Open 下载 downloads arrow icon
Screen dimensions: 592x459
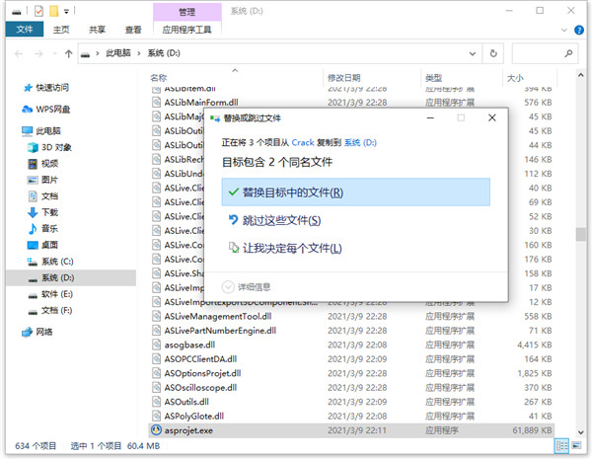[x=33, y=212]
